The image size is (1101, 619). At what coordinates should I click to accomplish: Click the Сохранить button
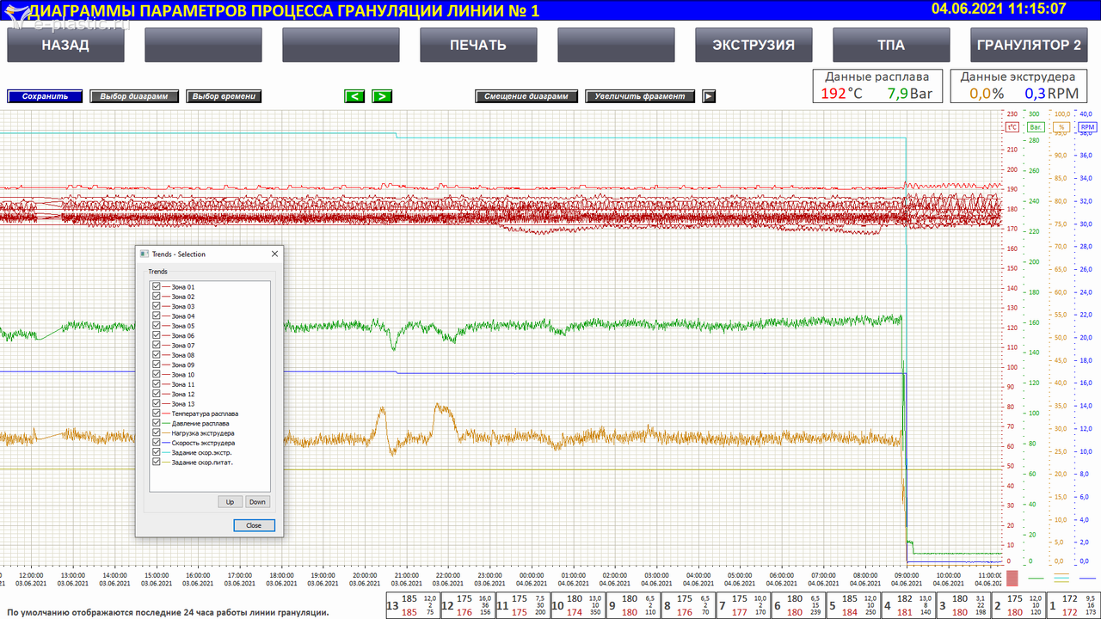click(x=45, y=96)
